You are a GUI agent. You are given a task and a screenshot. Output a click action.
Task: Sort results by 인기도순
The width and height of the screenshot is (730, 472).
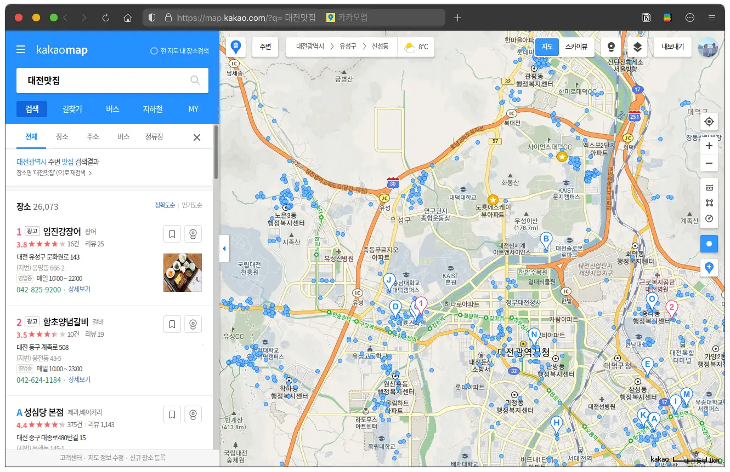coord(192,205)
